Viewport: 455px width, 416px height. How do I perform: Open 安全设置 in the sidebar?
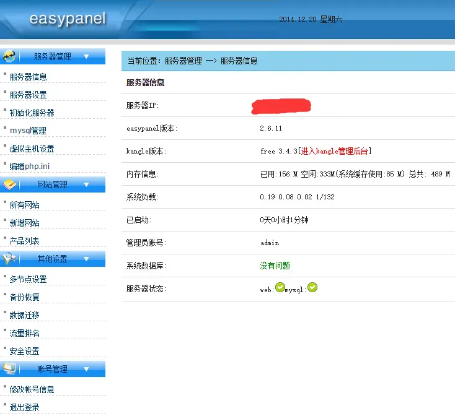[25, 351]
